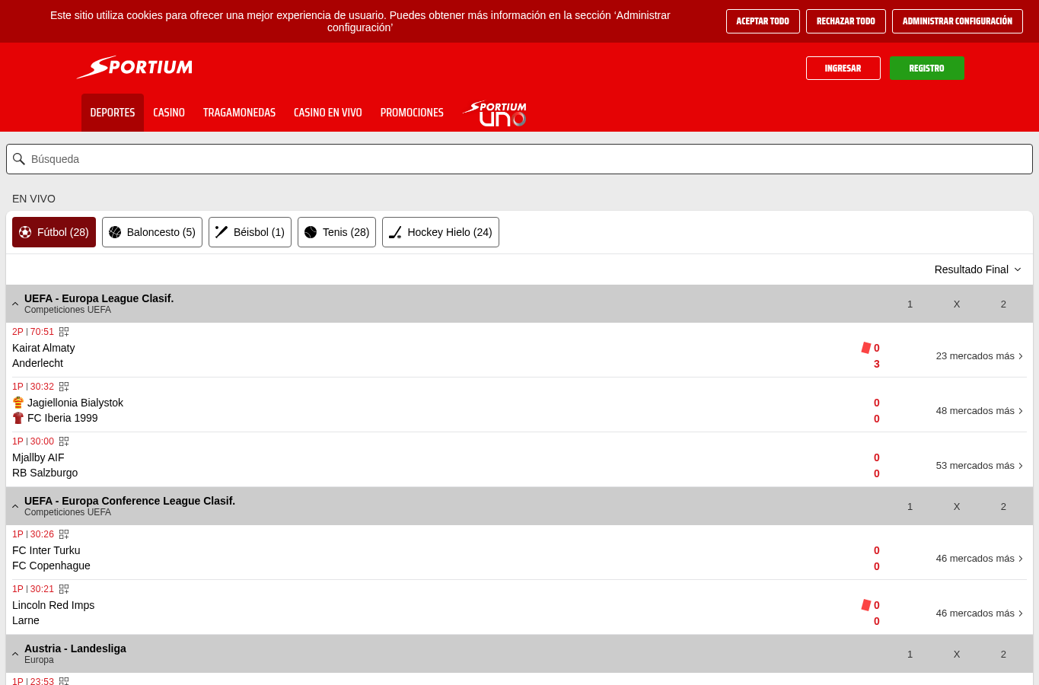Click the Austria - Landesliga title
This screenshot has height=685, width=1039.
75,648
